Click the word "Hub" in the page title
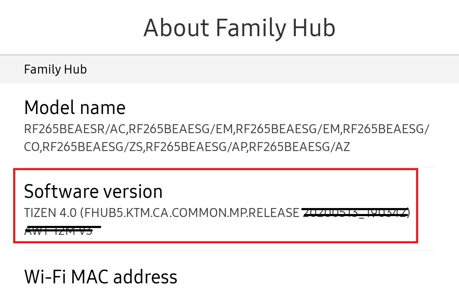Screen dimensions: 459x291 314,28
